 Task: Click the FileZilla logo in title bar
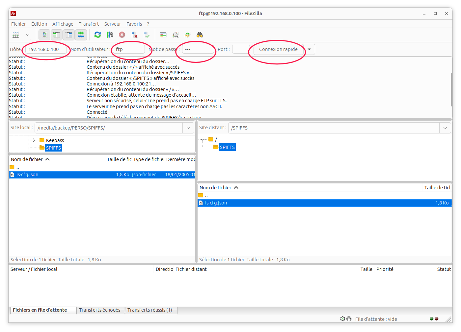pos(13,13)
